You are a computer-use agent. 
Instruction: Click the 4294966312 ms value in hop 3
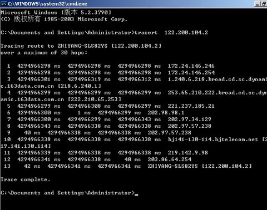coord(139,79)
